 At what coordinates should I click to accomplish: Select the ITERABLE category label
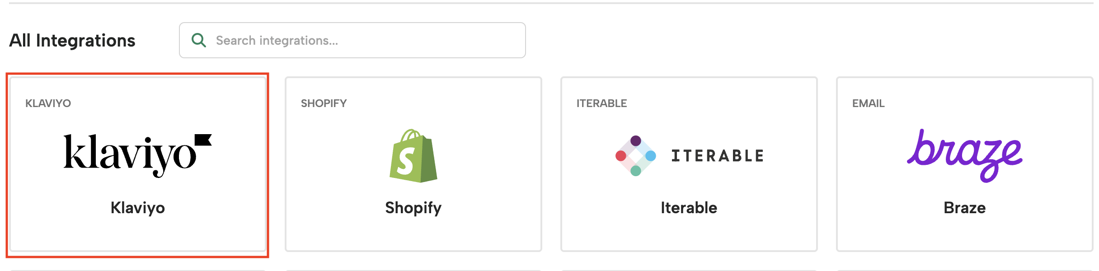[601, 103]
